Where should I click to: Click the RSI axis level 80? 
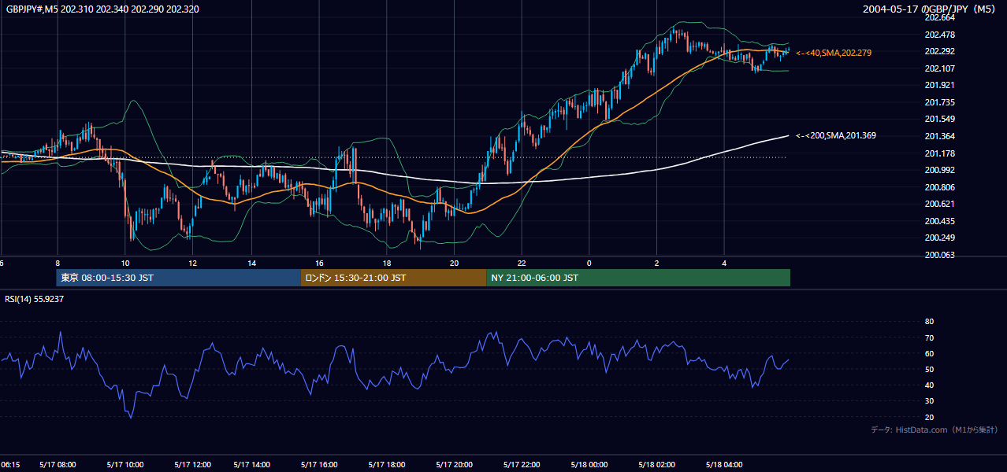coord(929,322)
